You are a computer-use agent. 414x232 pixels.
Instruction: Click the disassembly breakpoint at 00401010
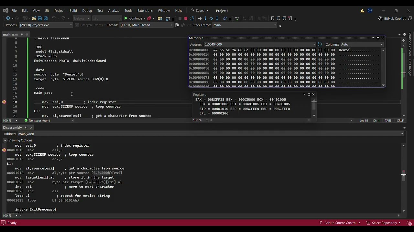point(4,150)
